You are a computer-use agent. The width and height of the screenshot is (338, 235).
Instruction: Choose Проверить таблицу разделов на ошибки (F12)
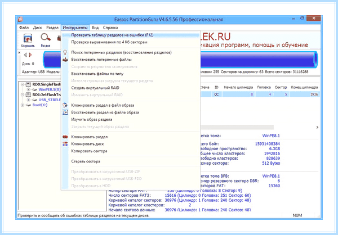coord(131,35)
